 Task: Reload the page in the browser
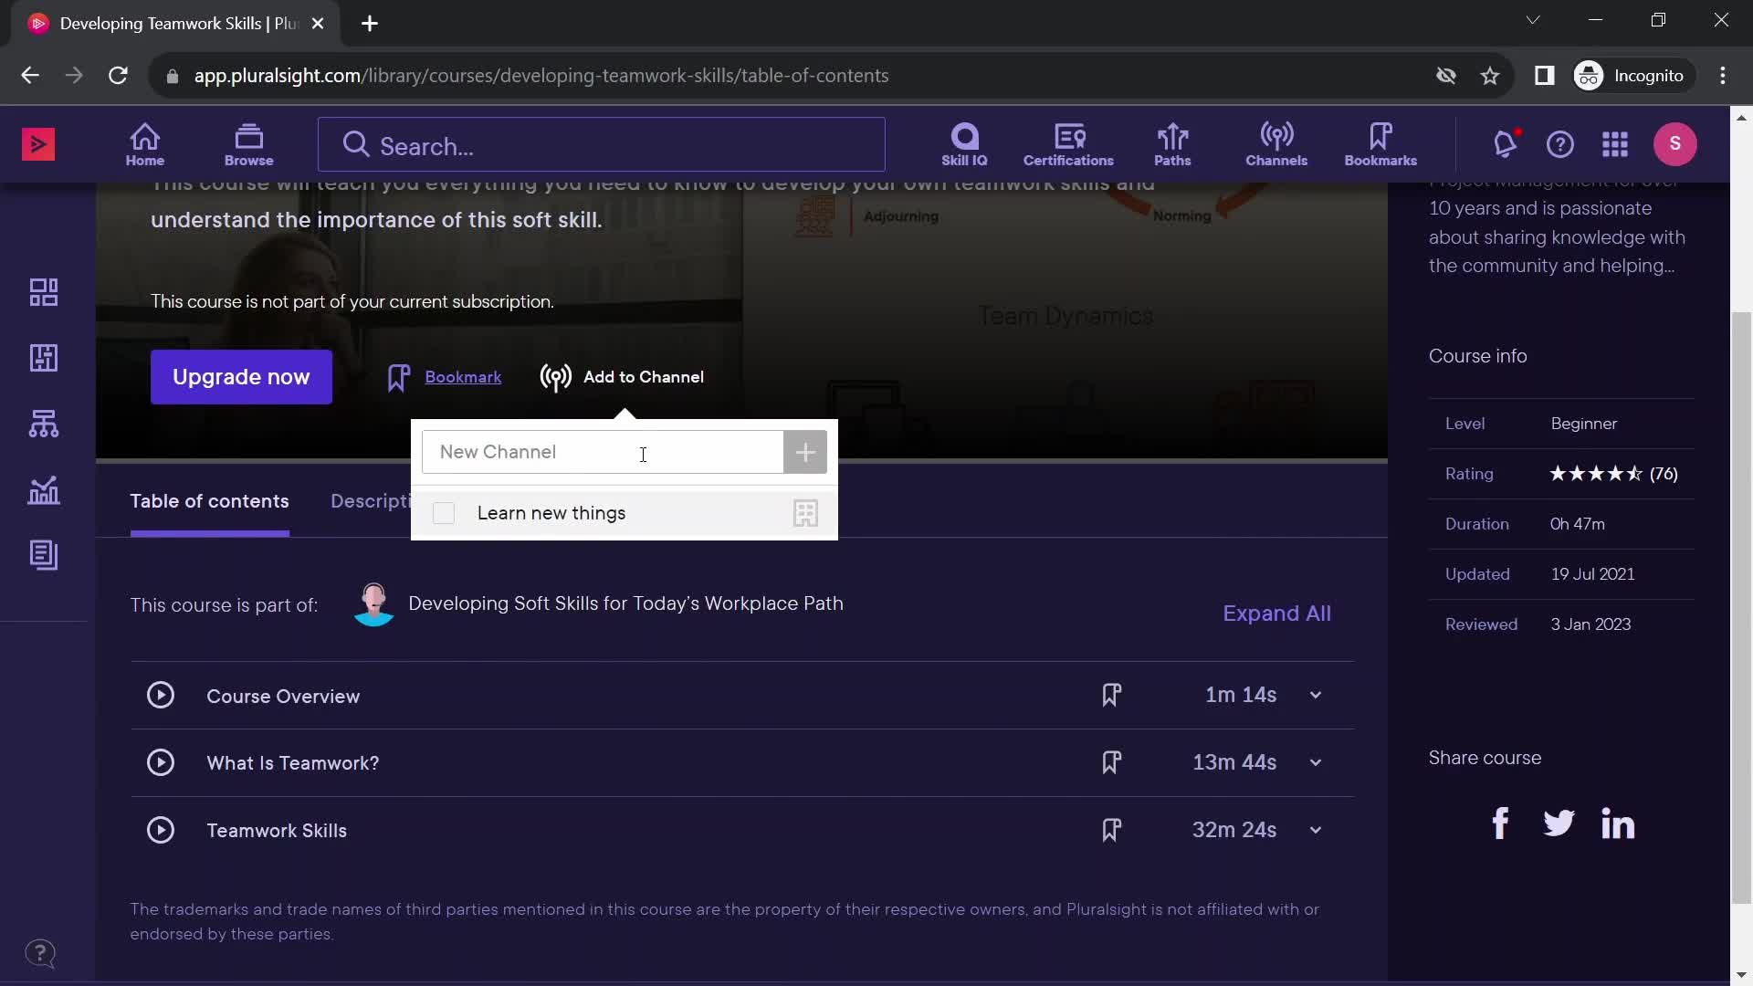[x=118, y=76]
